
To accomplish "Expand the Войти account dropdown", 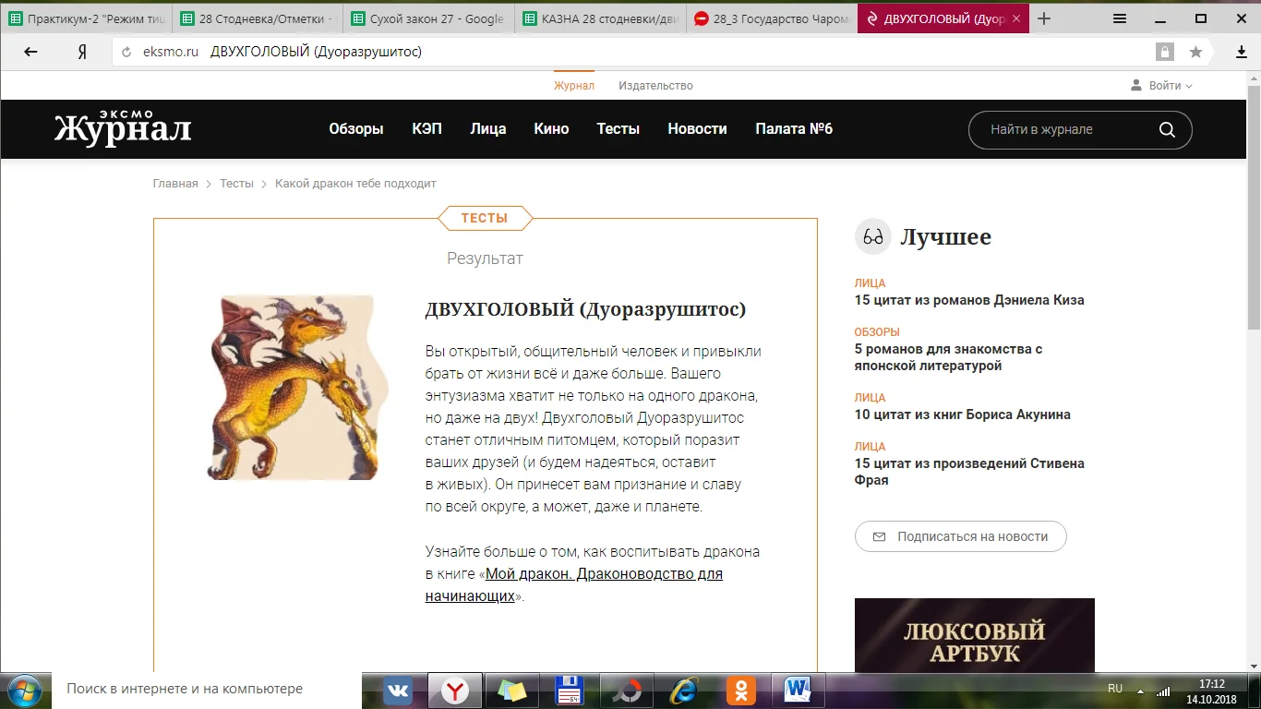I will point(1161,86).
